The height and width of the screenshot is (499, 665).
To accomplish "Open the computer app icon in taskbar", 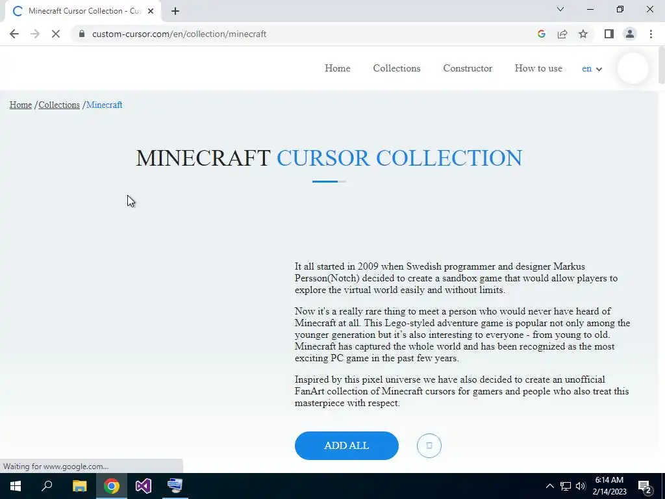I will point(175,486).
